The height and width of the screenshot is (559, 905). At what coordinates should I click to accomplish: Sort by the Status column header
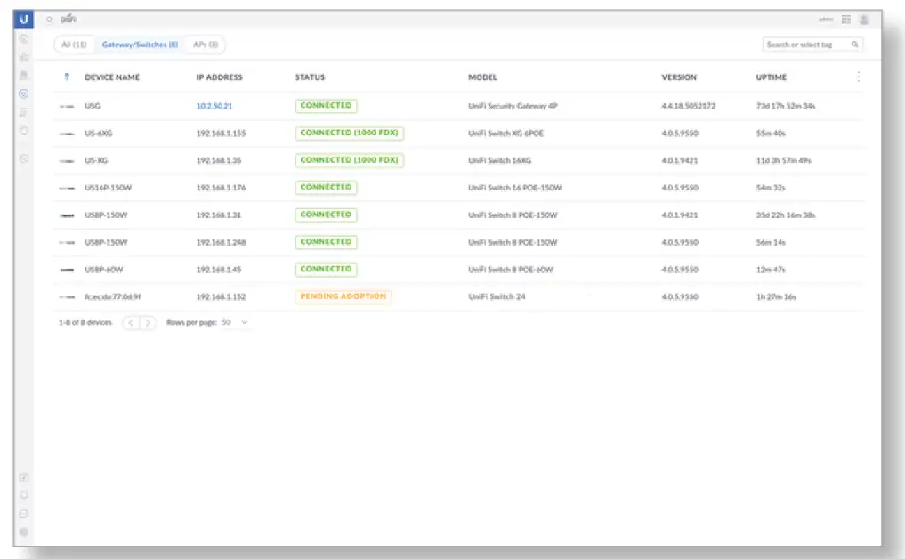tap(310, 77)
